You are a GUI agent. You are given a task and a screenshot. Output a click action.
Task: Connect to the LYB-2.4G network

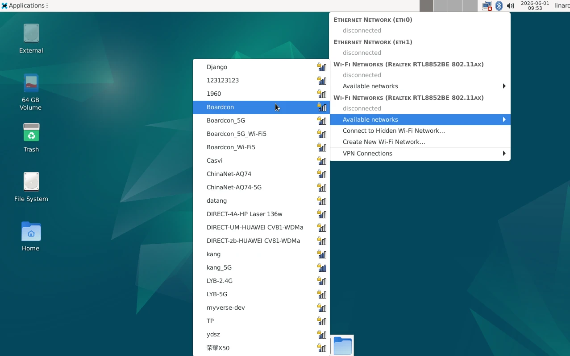(261, 281)
